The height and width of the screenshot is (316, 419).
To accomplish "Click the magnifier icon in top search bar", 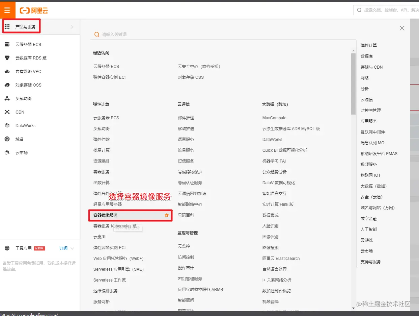I will (x=359, y=10).
